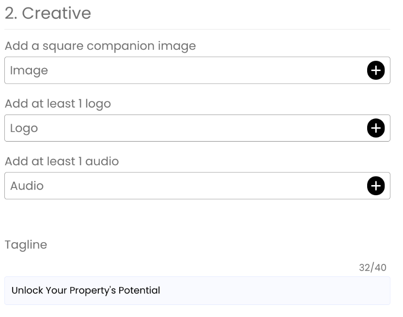Select the 'Add at least 1 logo' label
The width and height of the screenshot is (403, 317).
point(58,104)
